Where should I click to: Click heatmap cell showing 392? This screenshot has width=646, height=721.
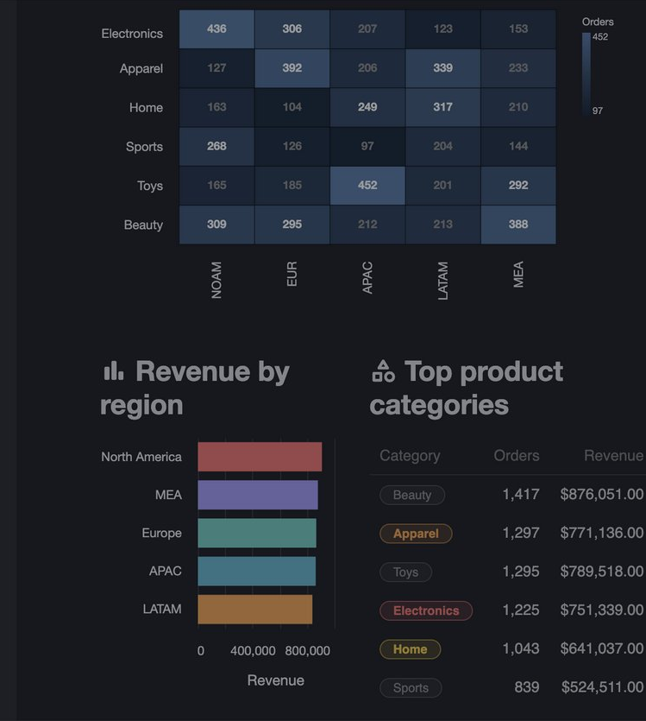point(292,68)
